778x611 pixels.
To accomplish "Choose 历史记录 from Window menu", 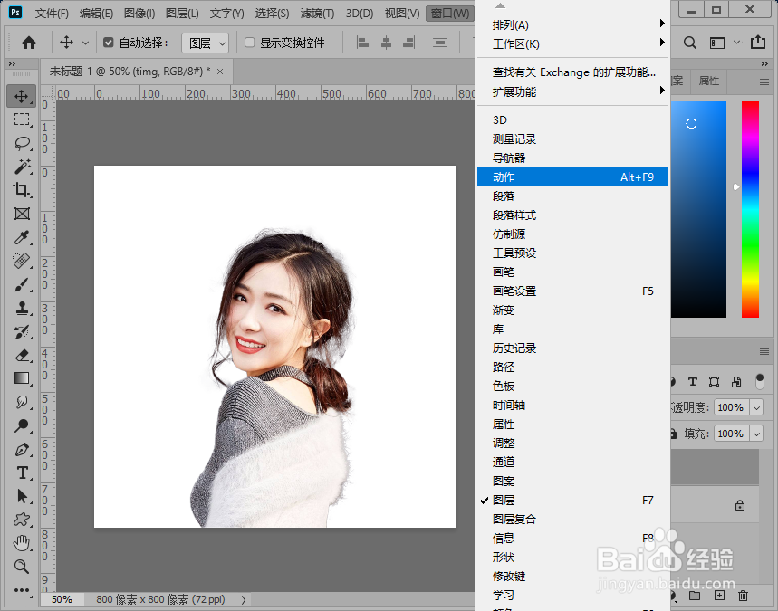I will coord(573,348).
